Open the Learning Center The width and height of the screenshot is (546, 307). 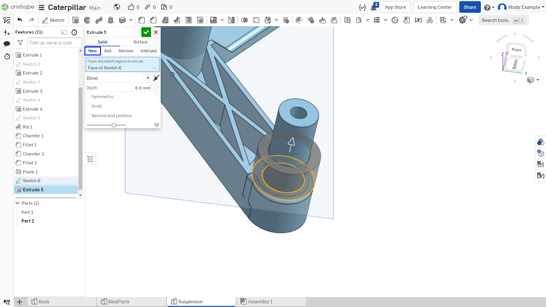pos(435,7)
